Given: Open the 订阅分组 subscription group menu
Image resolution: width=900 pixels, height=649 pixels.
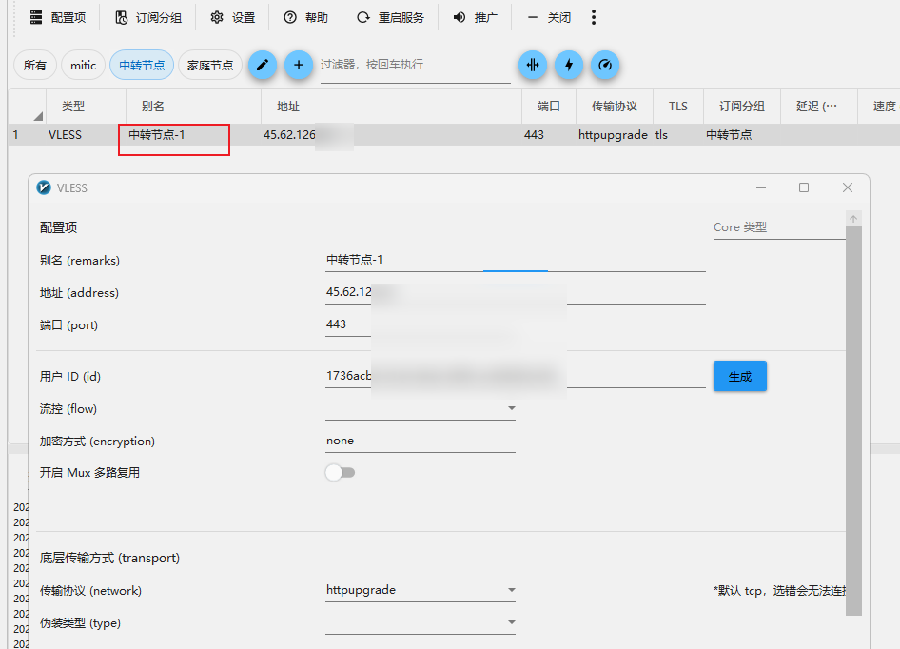Looking at the screenshot, I should pyautogui.click(x=147, y=17).
